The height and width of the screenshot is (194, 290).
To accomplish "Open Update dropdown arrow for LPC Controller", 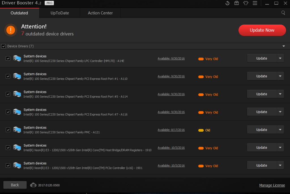I will coord(280,58).
